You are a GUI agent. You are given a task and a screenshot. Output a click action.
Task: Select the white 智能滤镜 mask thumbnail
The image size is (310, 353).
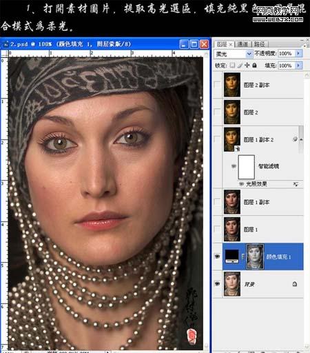(x=247, y=167)
